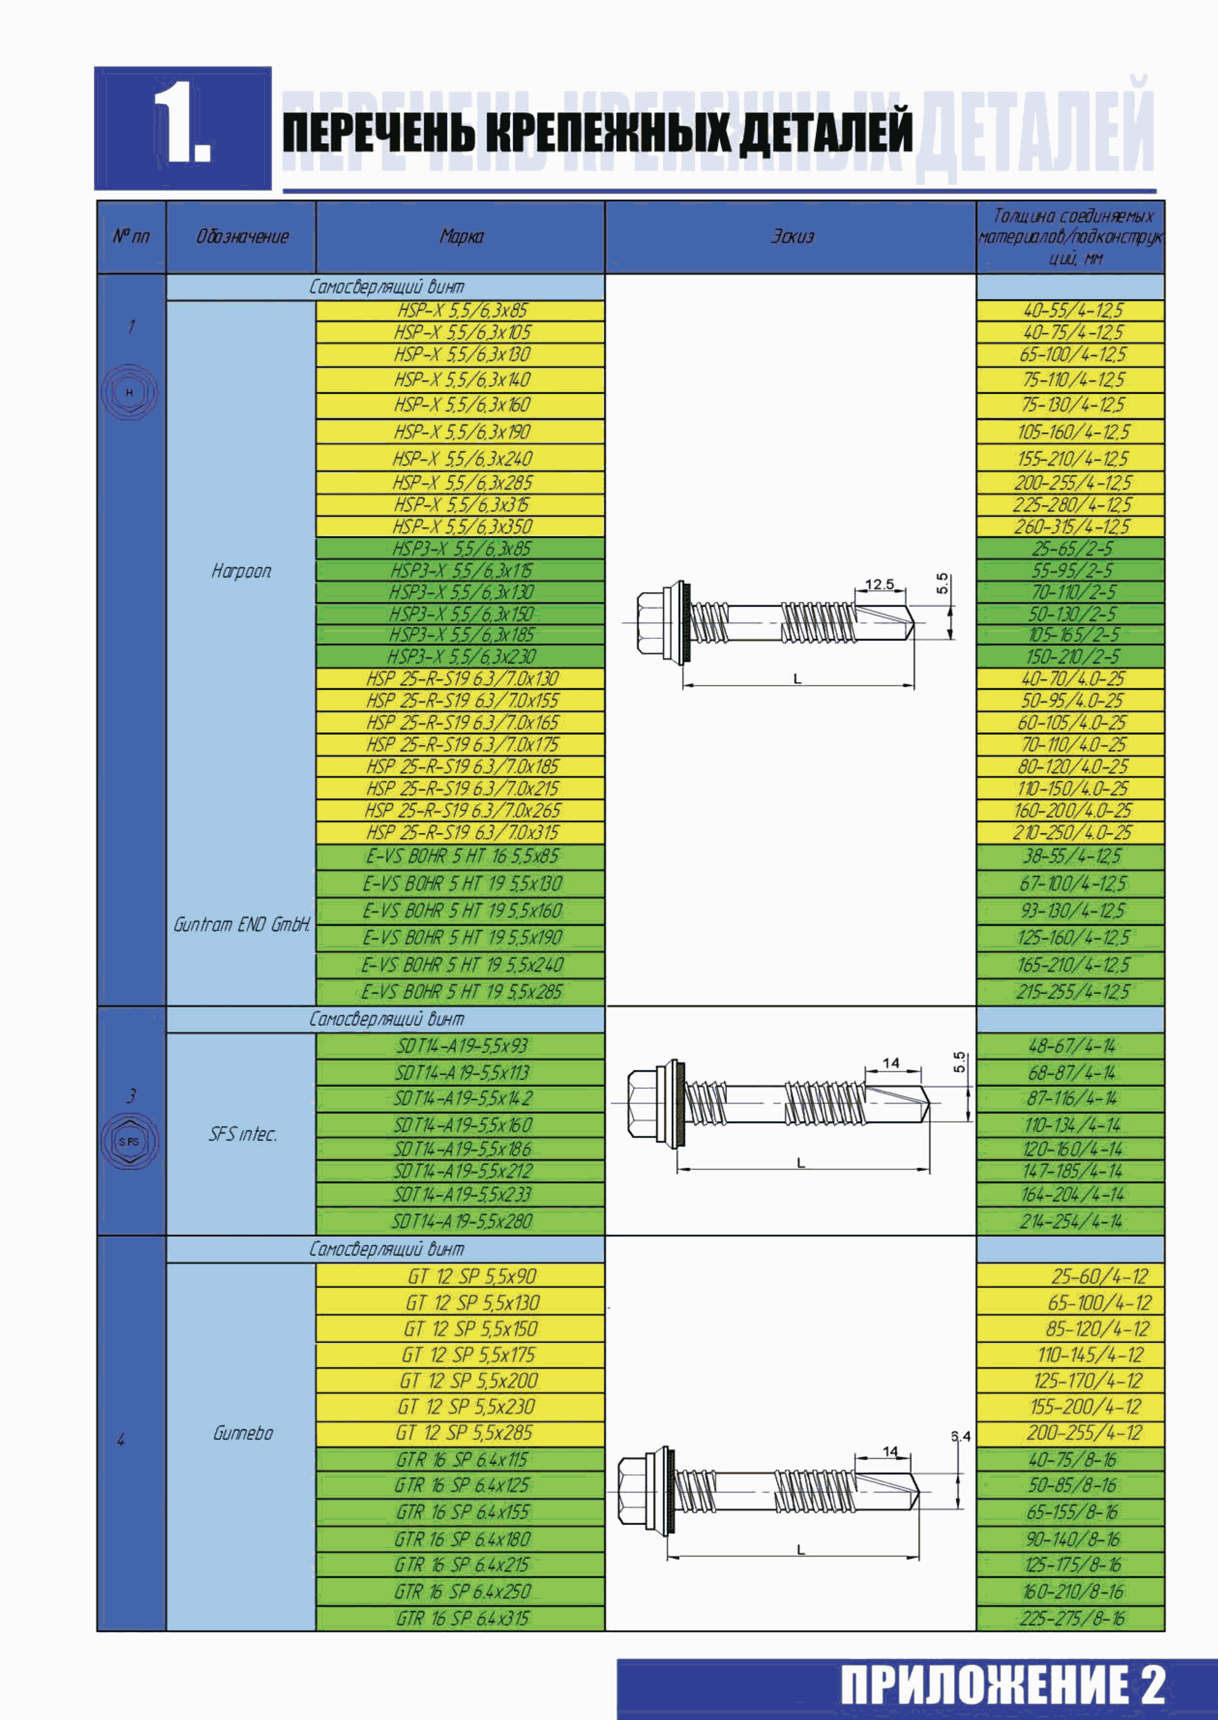Select the GT 12 SP 5,5x90 cell
The height and width of the screenshot is (1720, 1218).
tap(460, 1276)
